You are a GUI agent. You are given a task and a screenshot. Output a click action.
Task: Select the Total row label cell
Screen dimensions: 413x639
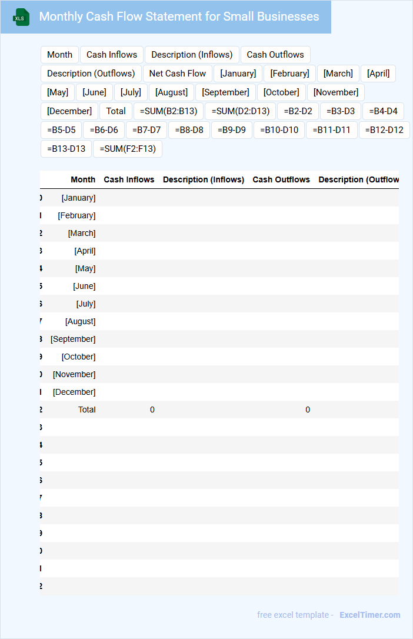coord(86,410)
